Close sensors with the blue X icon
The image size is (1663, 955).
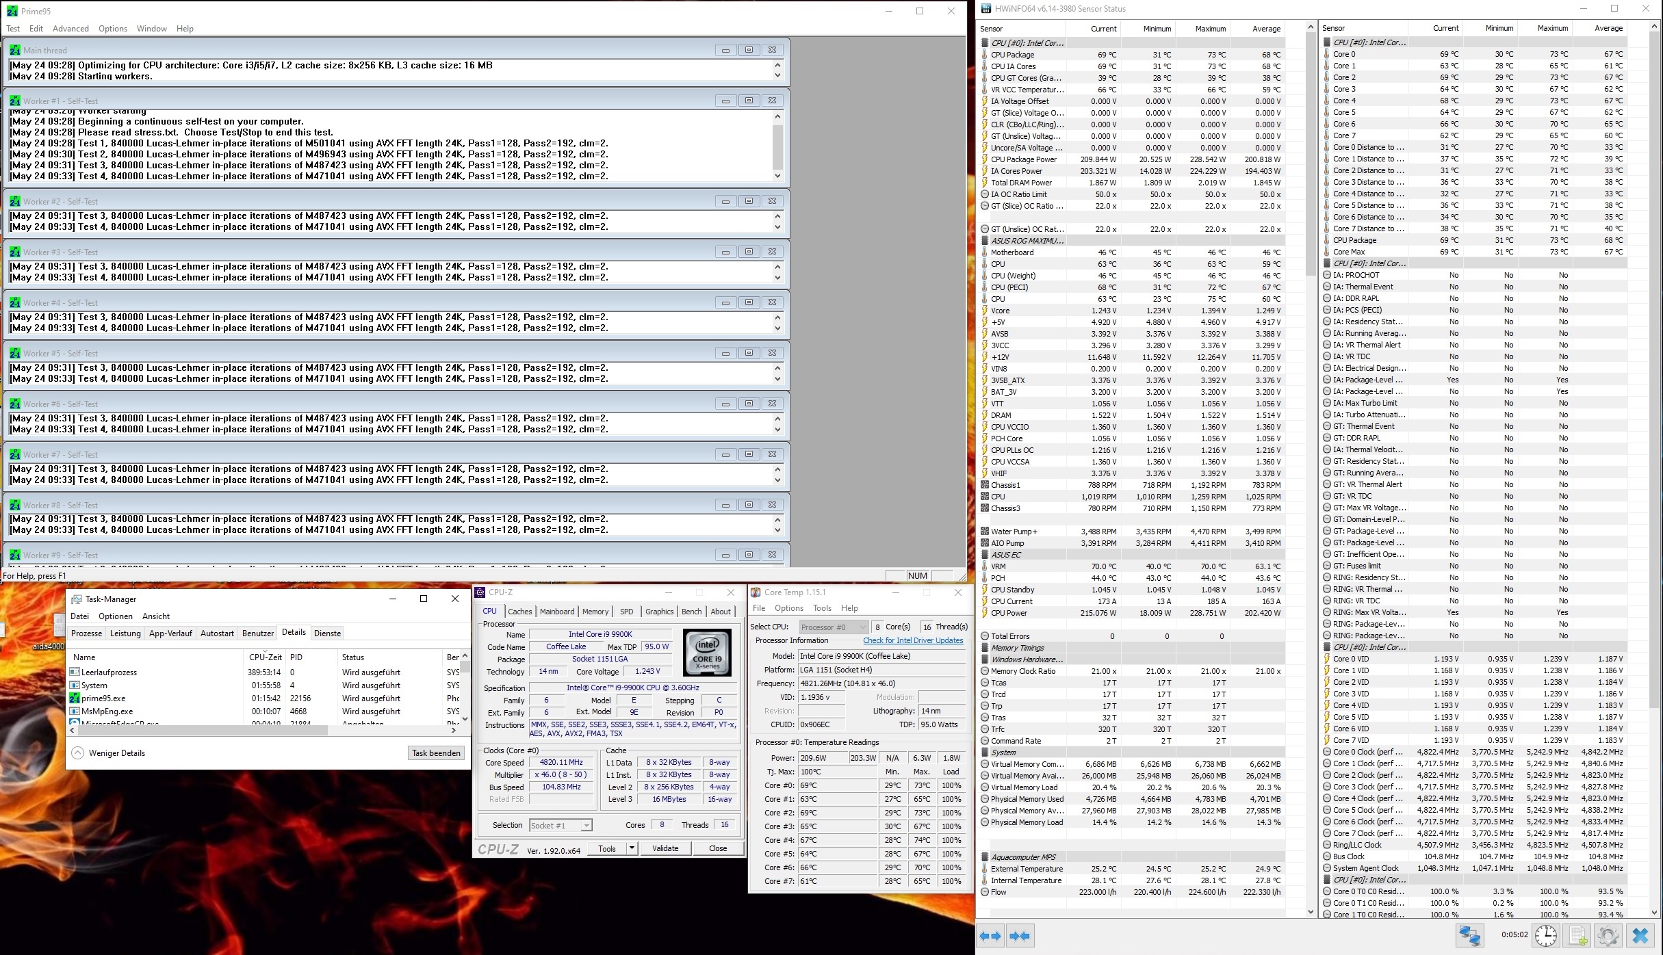[x=1640, y=936]
